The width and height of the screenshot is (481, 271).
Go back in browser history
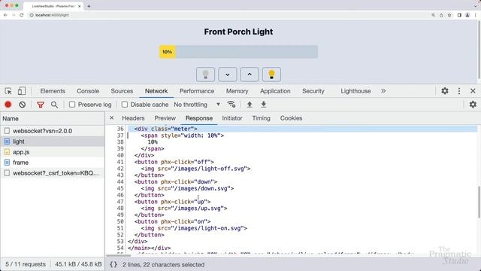(5, 15)
